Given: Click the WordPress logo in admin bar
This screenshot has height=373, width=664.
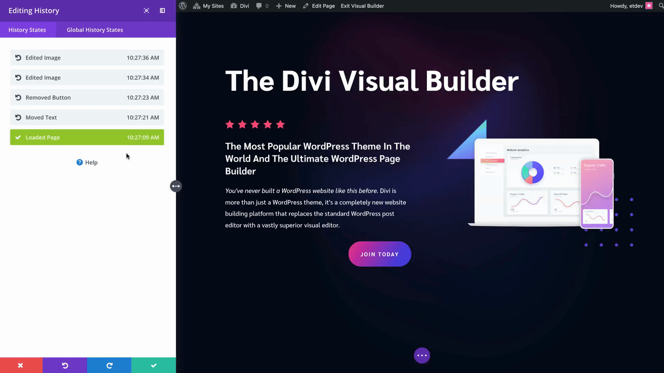Looking at the screenshot, I should 183,6.
